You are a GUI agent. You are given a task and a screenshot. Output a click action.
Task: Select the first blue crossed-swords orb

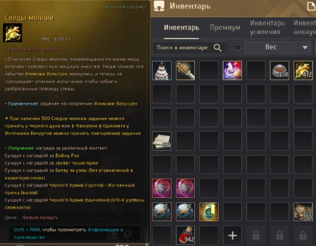click(162, 212)
